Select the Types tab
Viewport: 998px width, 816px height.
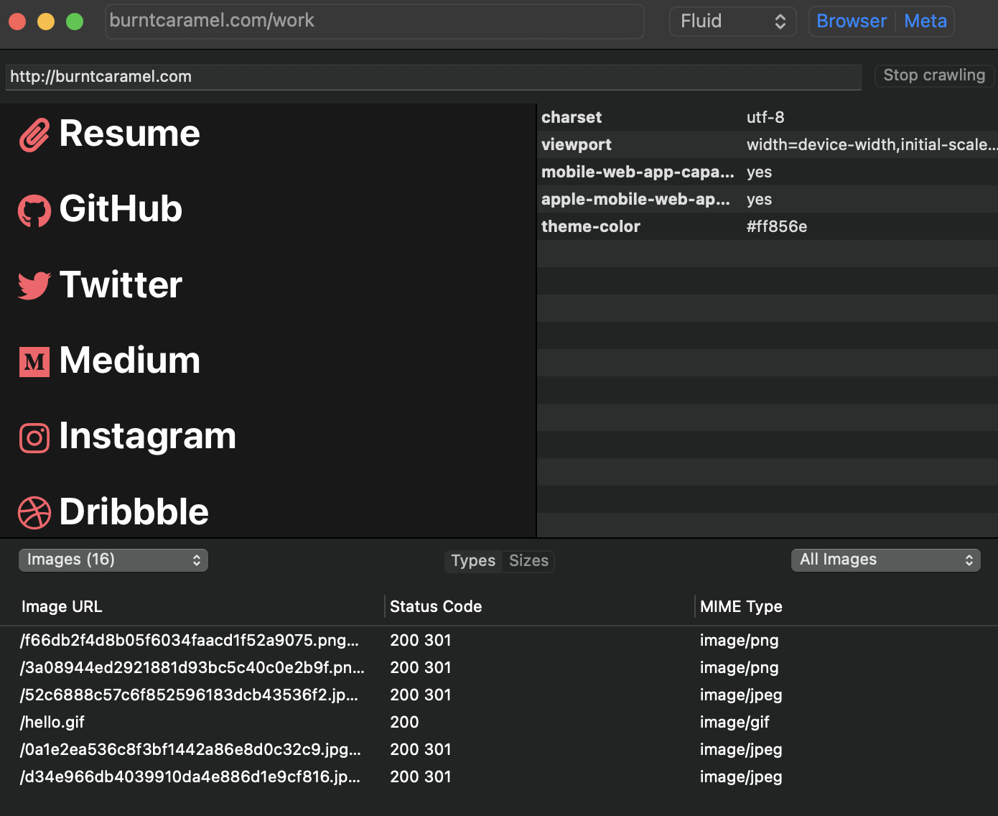[473, 561]
